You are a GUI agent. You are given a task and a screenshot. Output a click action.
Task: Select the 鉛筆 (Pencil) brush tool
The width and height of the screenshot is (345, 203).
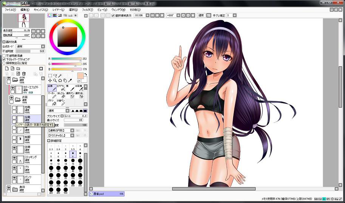tap(52, 88)
